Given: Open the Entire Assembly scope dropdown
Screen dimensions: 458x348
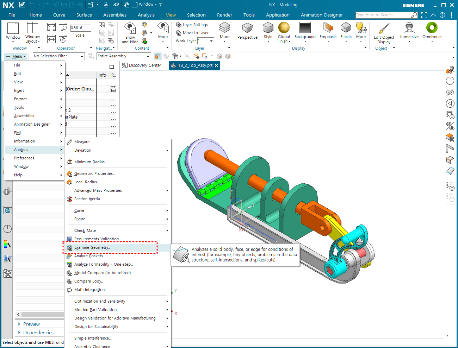Looking at the screenshot, I should [124, 56].
